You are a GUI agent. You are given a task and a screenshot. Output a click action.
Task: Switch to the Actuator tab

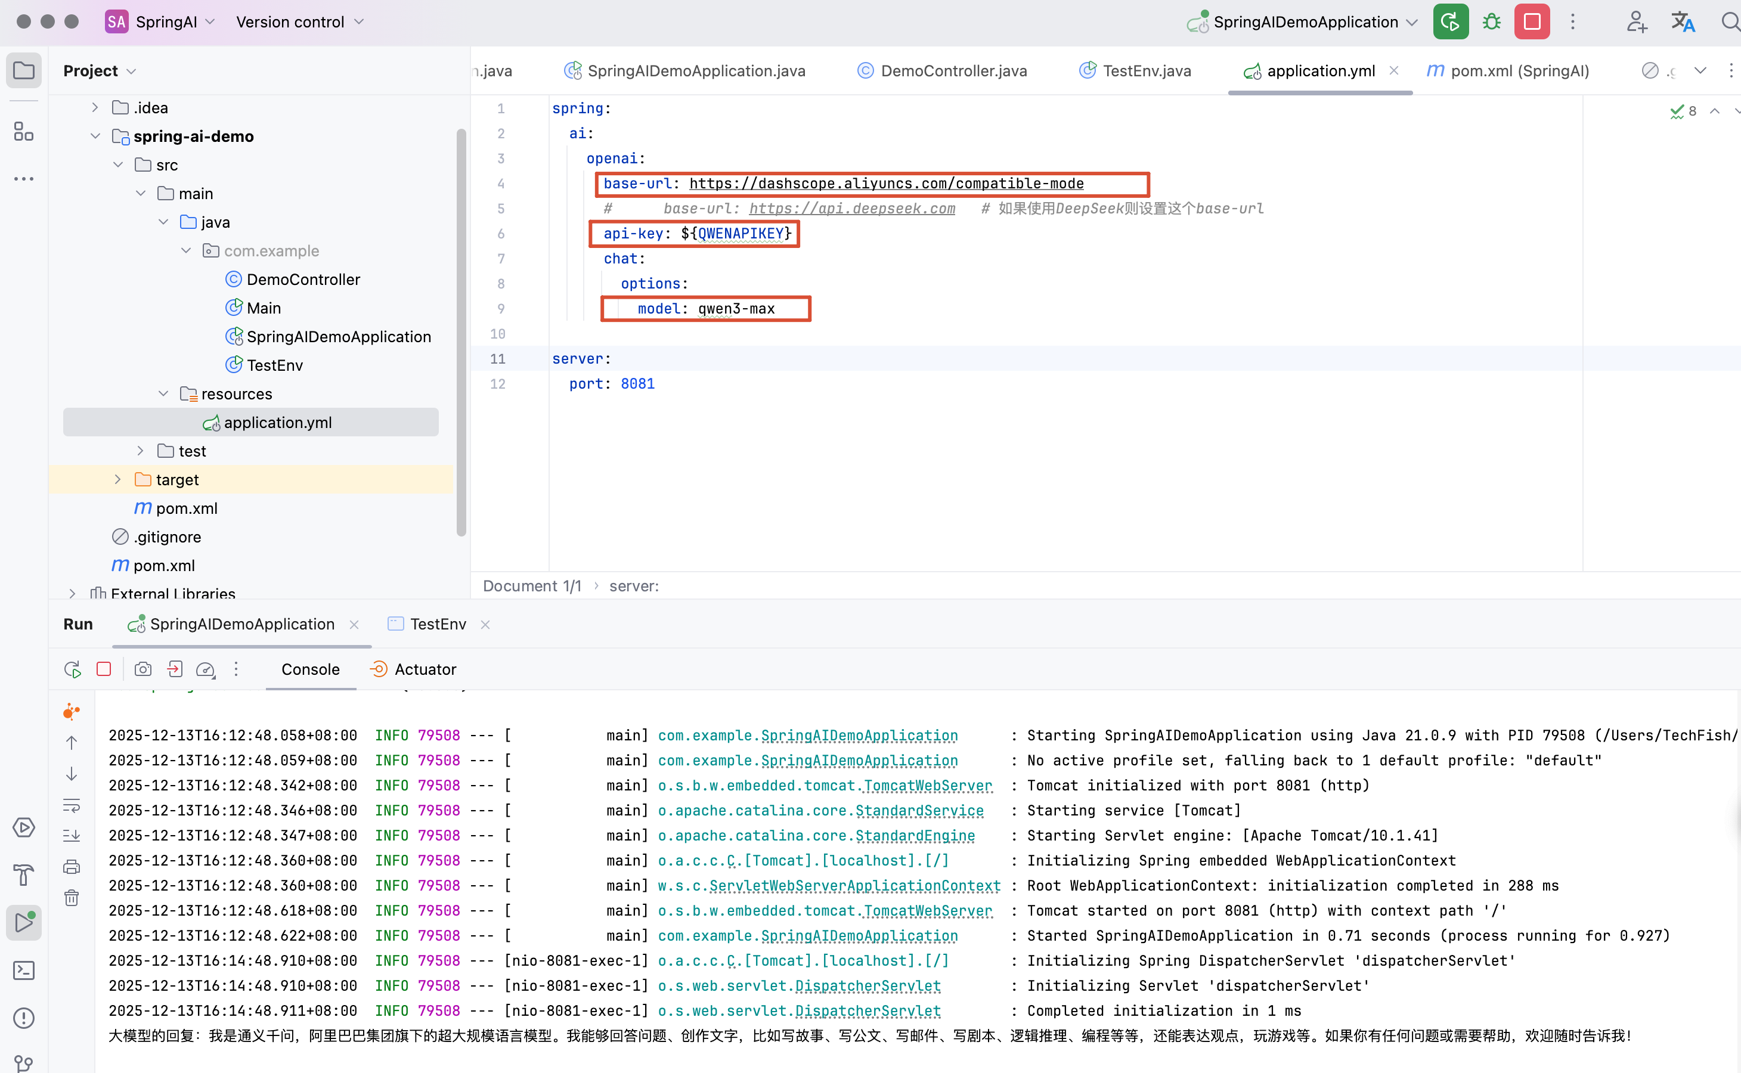(425, 669)
